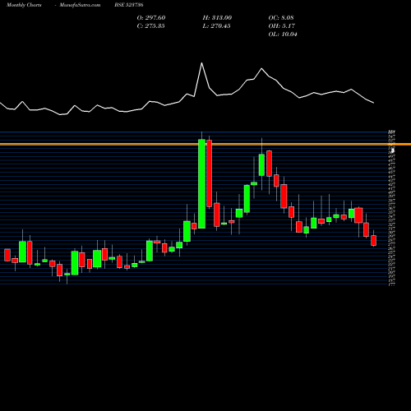Click the last red candle at right end
411x411 pixels.
[x=373, y=240]
